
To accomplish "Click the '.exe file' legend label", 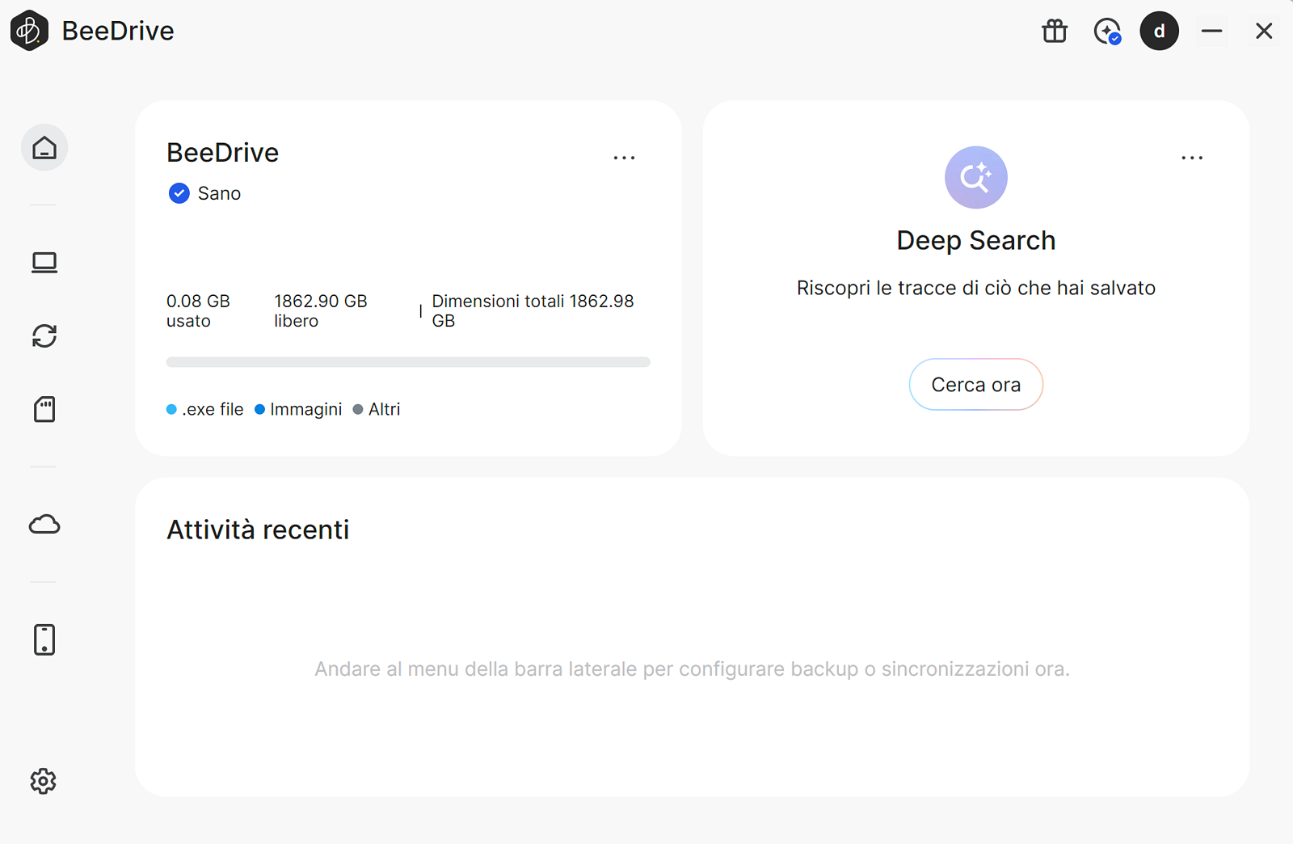I will [213, 410].
